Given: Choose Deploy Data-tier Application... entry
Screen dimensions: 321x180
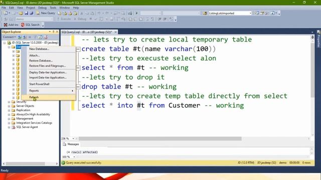Looking at the screenshot, I should [x=49, y=72].
